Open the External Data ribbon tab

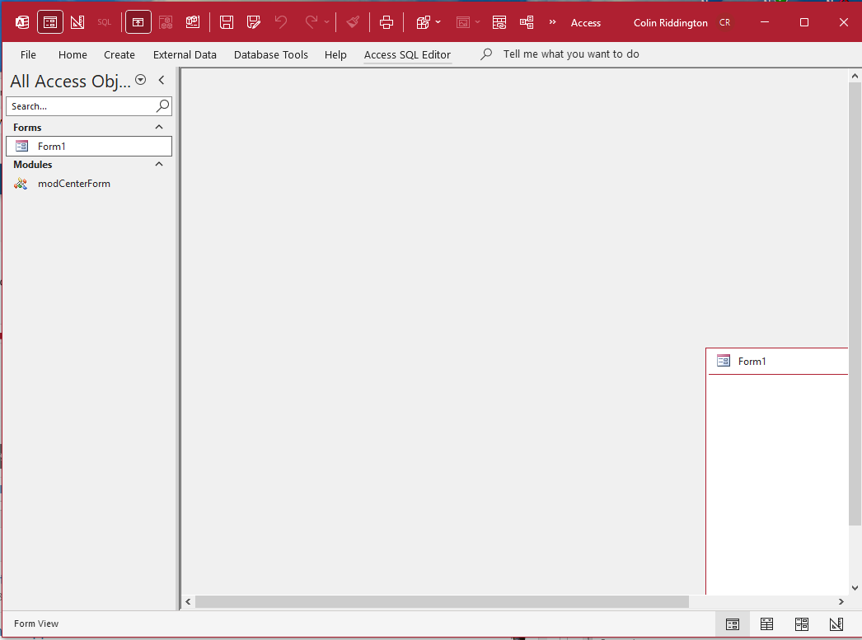185,54
